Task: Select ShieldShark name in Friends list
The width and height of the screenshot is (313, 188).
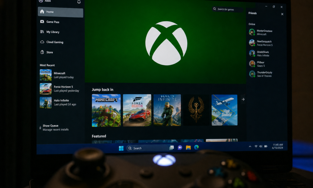Action: tap(263, 52)
